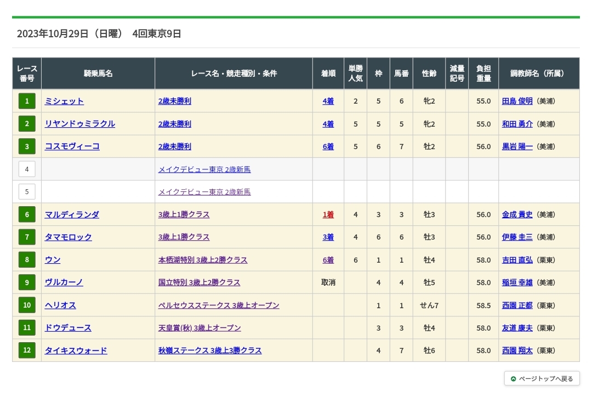Screen dimensions: 592x408
Task: Open horse link タイキスウォード
Action: [x=76, y=350]
